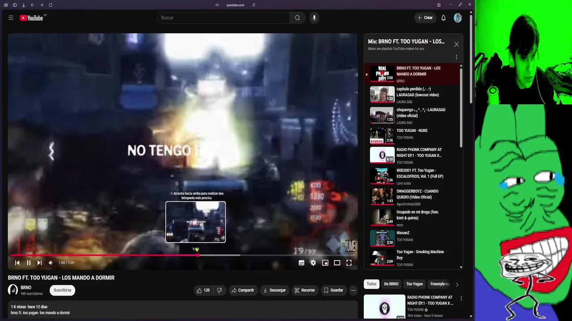The image size is (572, 321).
Task: Start voice search with the microphone
Action: pyautogui.click(x=314, y=18)
